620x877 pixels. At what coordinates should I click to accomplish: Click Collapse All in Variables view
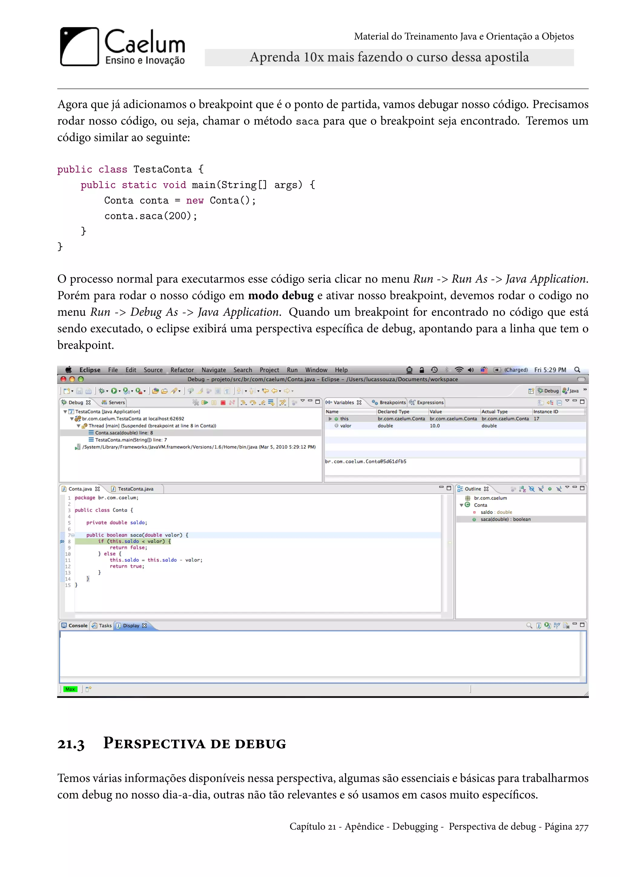pos(559,402)
